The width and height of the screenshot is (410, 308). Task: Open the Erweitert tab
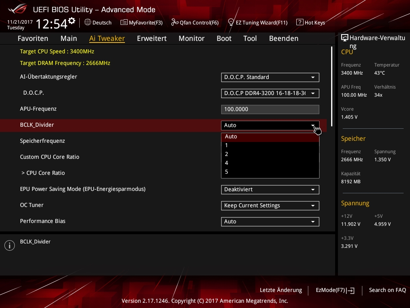point(152,38)
